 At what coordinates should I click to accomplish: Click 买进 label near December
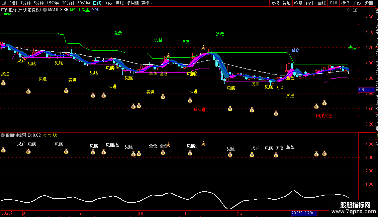tap(290, 96)
